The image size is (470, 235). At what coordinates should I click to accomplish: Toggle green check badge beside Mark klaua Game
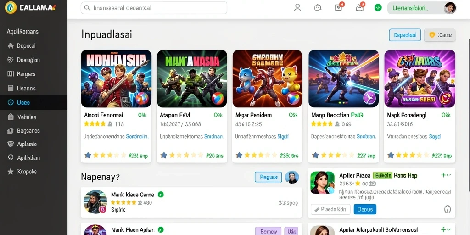point(161,195)
